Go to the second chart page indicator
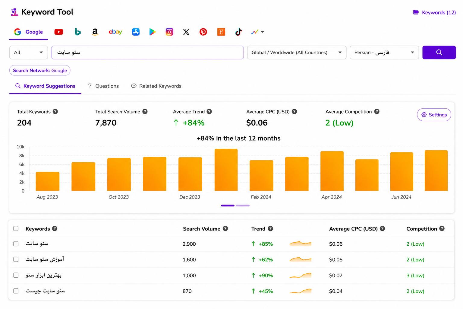This screenshot has height=309, width=463. [243, 205]
